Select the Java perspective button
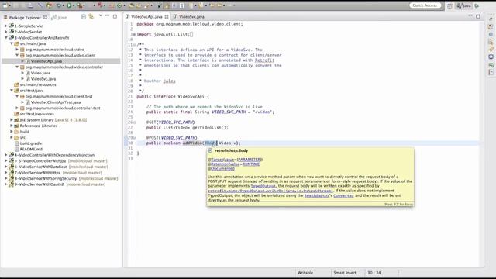496x279 pixels. tap(464, 5)
